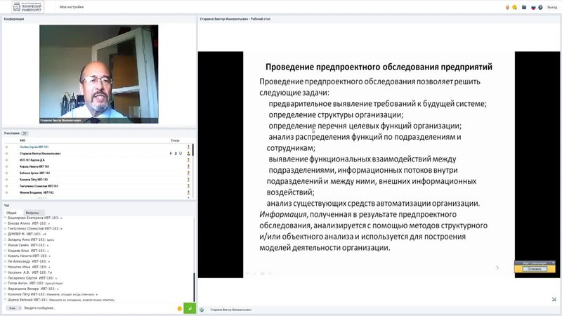
Task: Click chat message from Ионов Семён
Action: click(28, 245)
